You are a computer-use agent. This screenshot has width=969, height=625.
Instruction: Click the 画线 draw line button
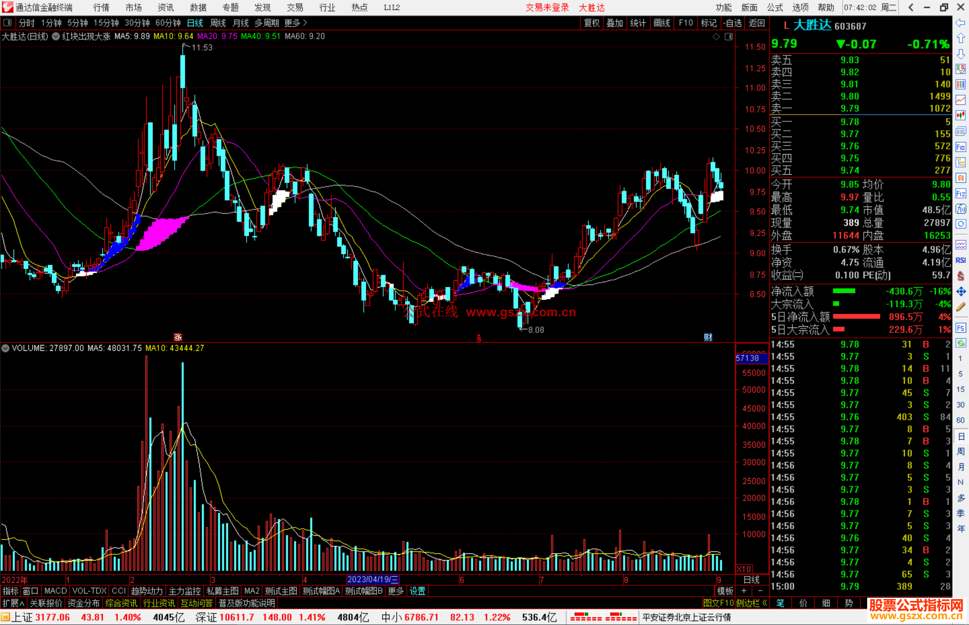(662, 23)
